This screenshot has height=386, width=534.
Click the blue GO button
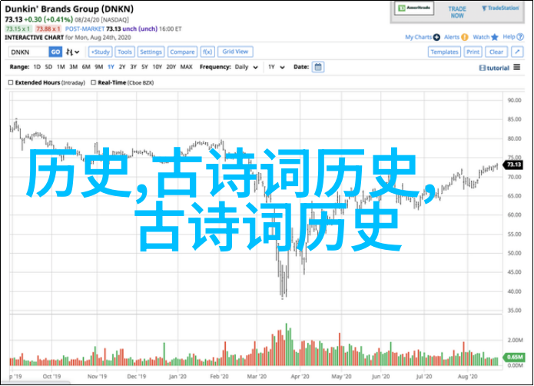pyautogui.click(x=55, y=52)
